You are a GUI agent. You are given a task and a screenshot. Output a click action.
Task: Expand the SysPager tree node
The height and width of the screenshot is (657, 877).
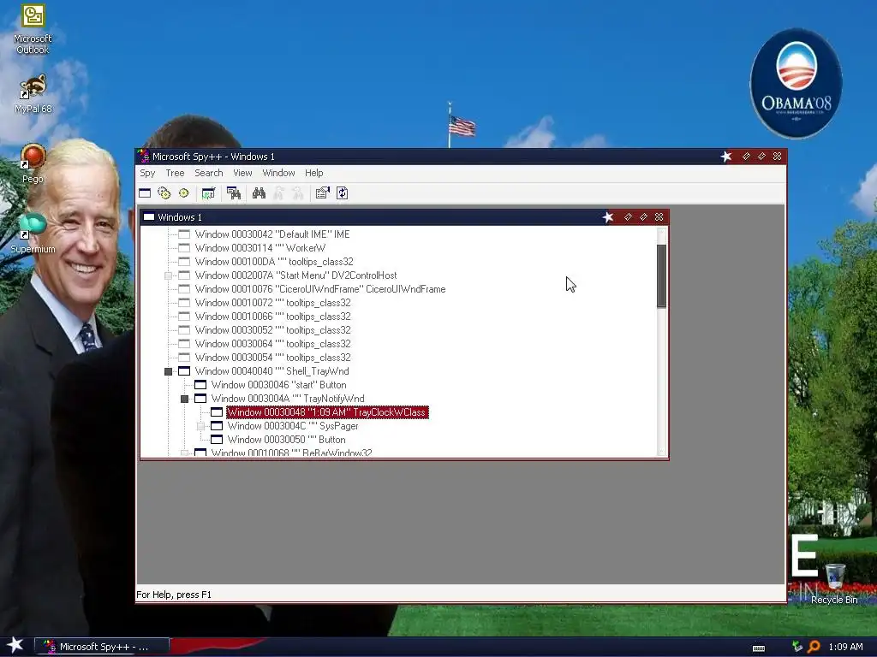click(x=200, y=426)
